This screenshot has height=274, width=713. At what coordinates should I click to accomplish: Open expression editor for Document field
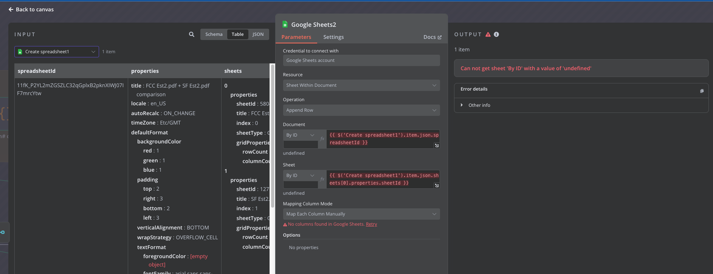click(437, 146)
